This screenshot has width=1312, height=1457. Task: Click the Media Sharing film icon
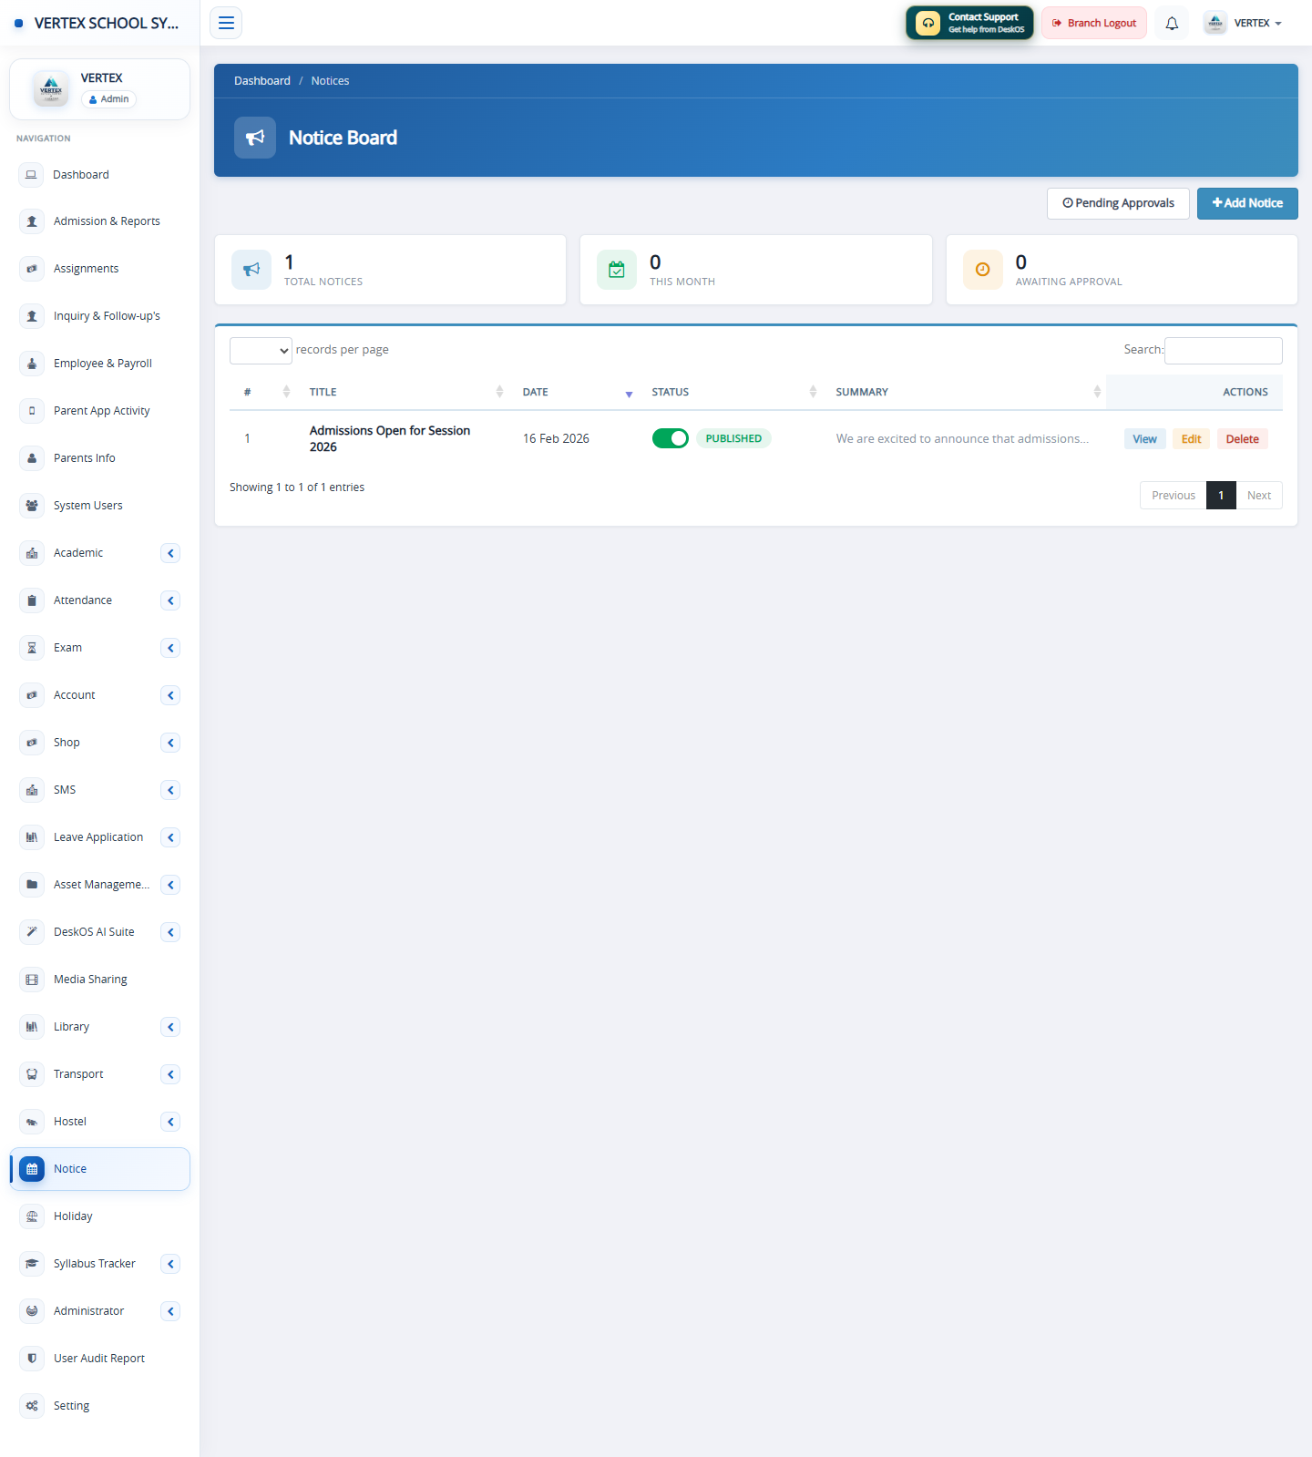(32, 980)
